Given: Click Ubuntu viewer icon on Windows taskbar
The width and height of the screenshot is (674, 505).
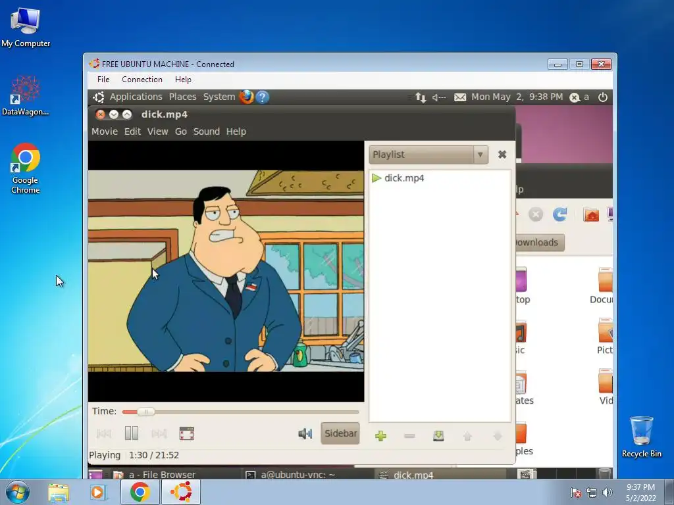Looking at the screenshot, I should coord(181,492).
